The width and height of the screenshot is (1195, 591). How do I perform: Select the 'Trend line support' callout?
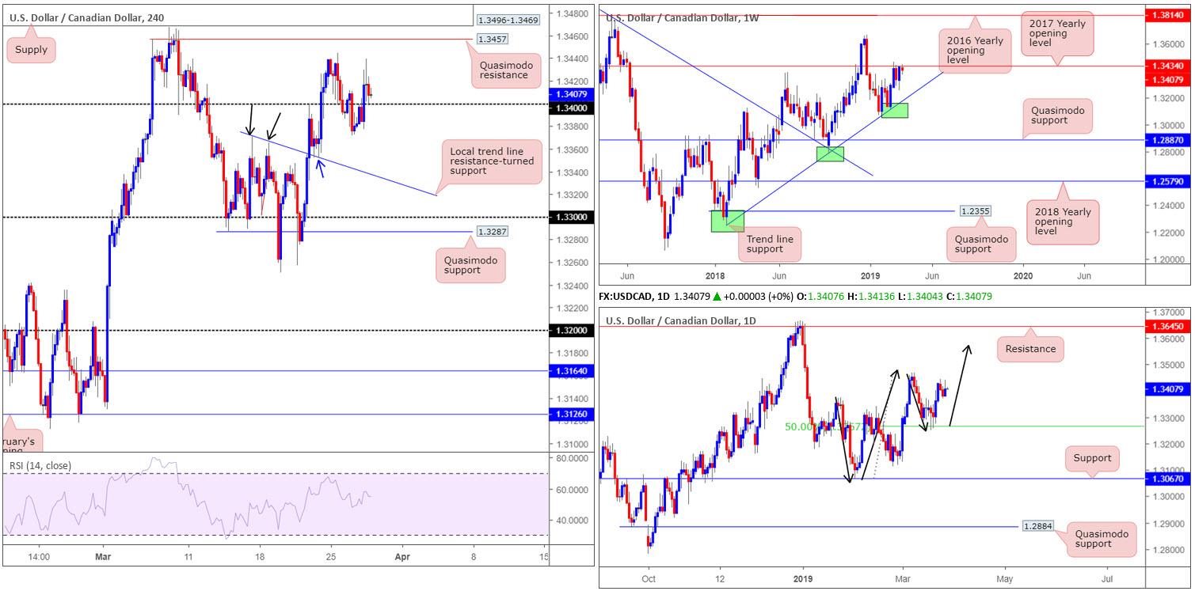(x=770, y=244)
